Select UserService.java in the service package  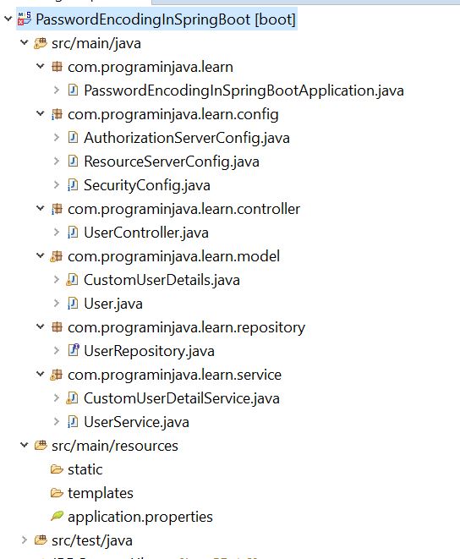click(137, 422)
